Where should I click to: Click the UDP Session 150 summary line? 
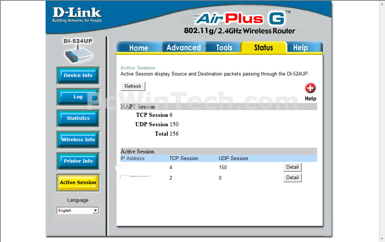(x=157, y=124)
